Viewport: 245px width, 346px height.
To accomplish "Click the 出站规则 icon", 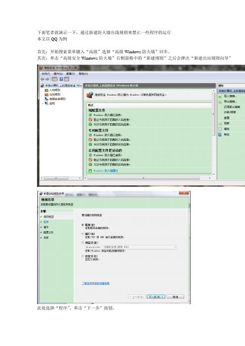I will [46, 95].
